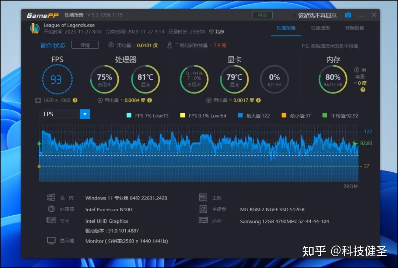Click the 详情 details button
398x268 pixels.
(x=85, y=45)
